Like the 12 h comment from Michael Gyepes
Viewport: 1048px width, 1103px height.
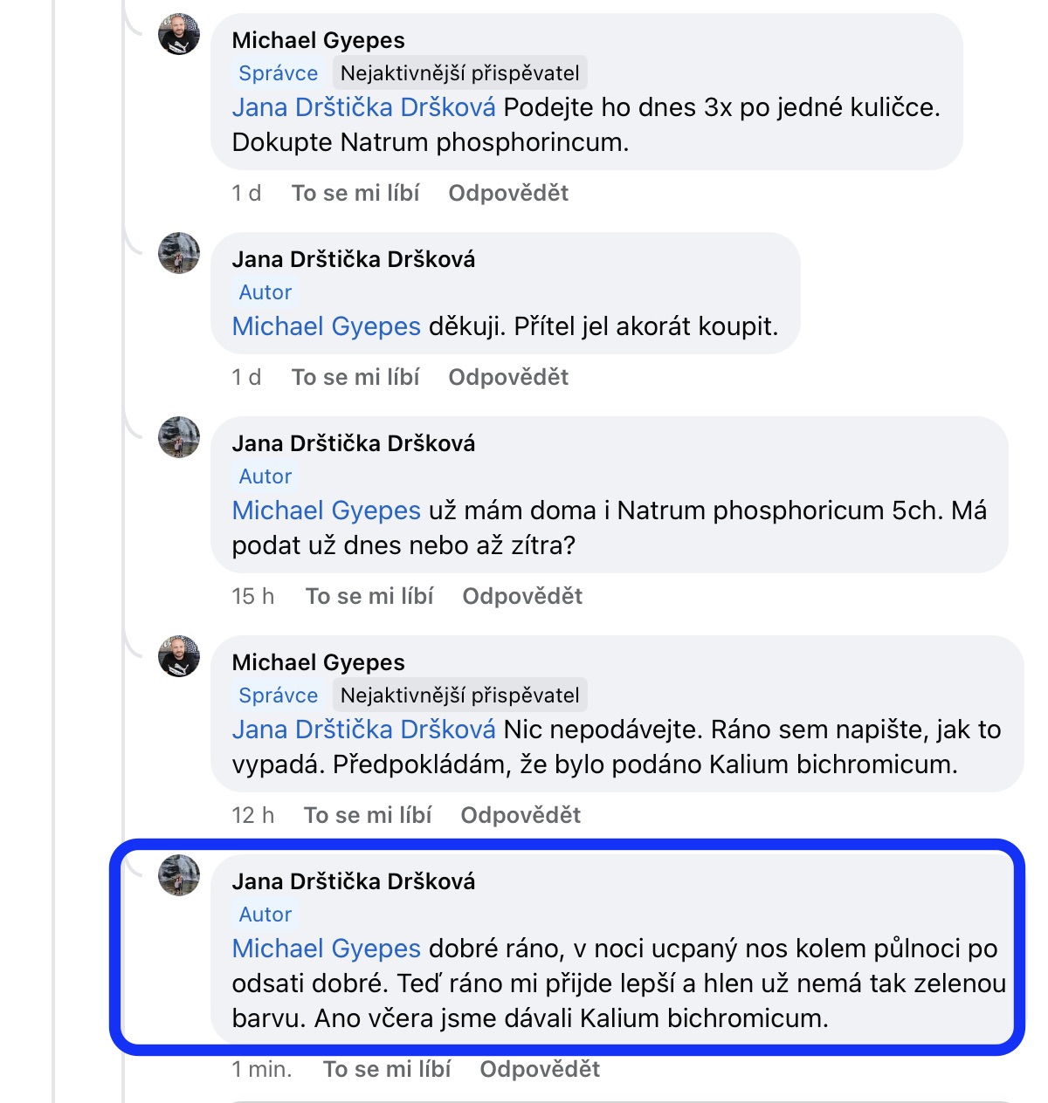(x=368, y=815)
